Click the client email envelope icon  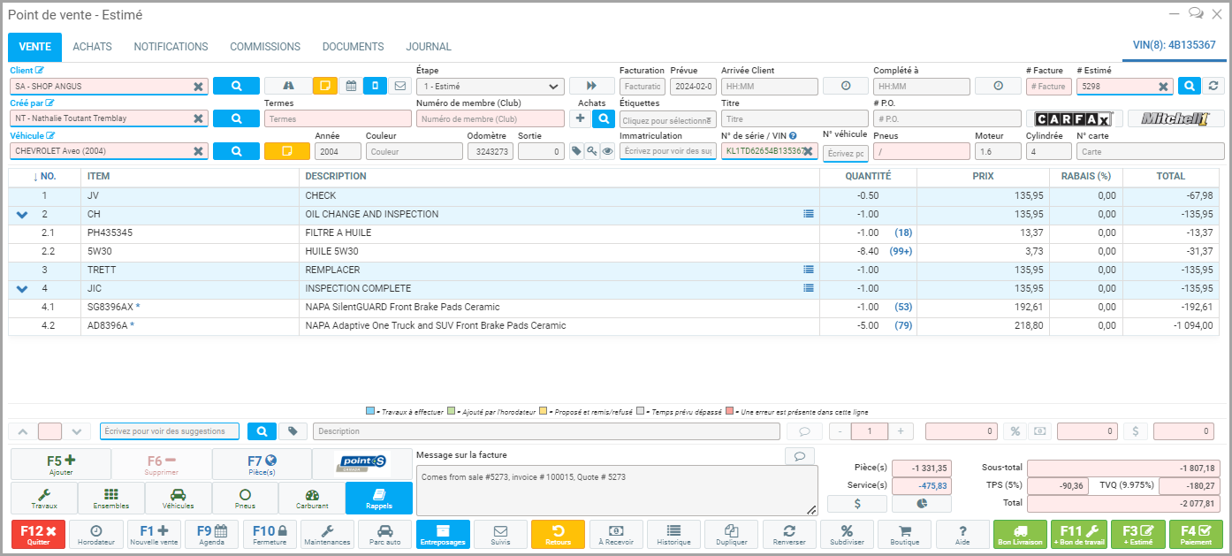tap(400, 86)
